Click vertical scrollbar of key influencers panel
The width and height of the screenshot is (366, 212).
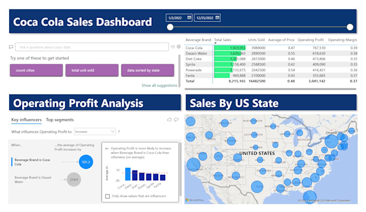180,169
